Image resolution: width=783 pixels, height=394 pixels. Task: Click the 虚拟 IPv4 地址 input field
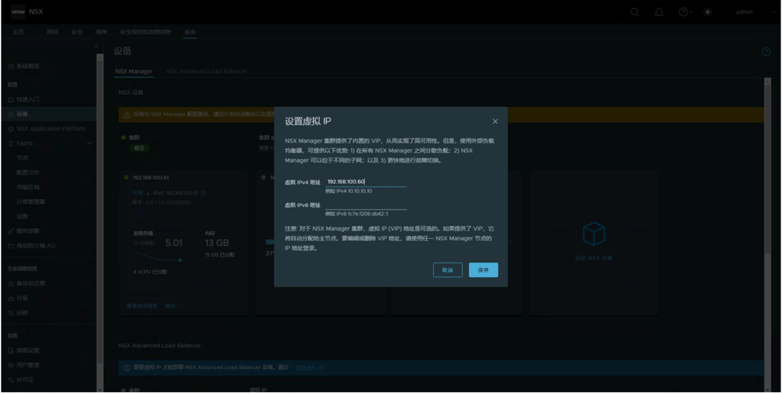click(x=365, y=182)
